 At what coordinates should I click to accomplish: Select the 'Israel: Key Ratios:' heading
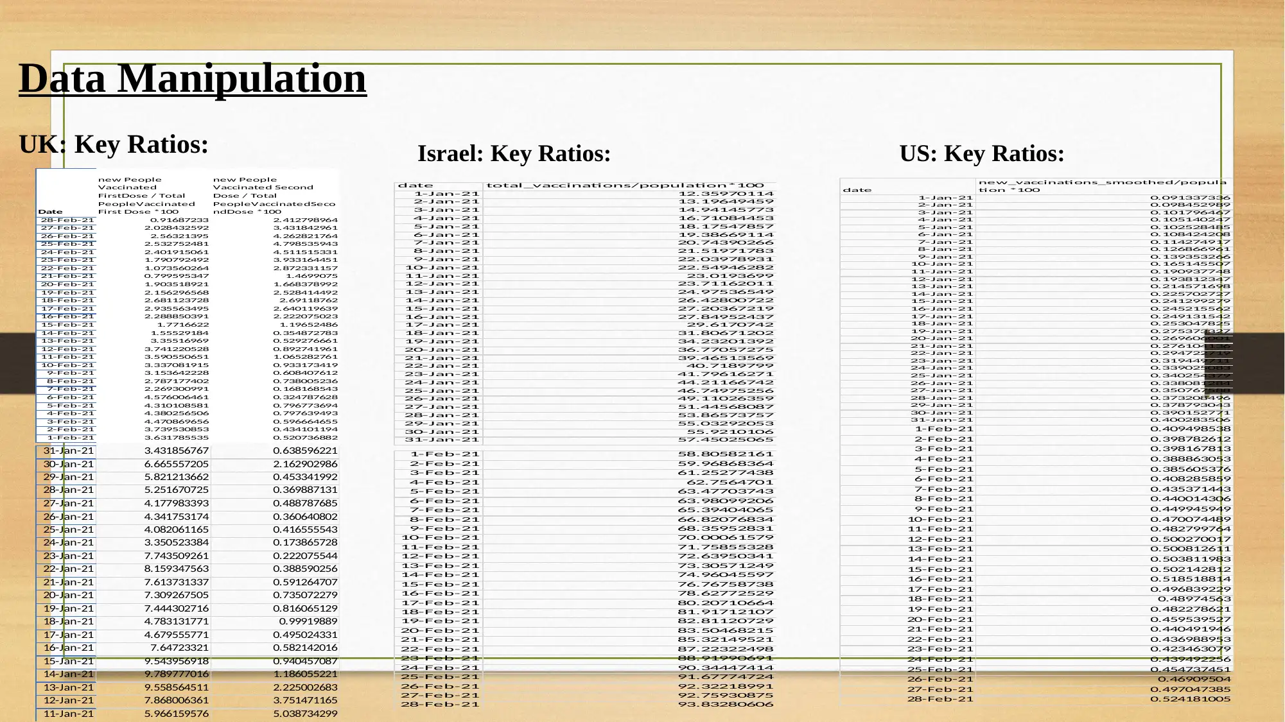pyautogui.click(x=514, y=153)
